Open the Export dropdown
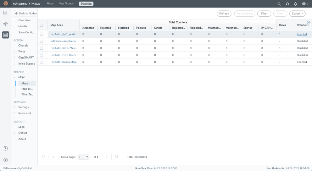This screenshot has width=312, height=171. tap(297, 13)
